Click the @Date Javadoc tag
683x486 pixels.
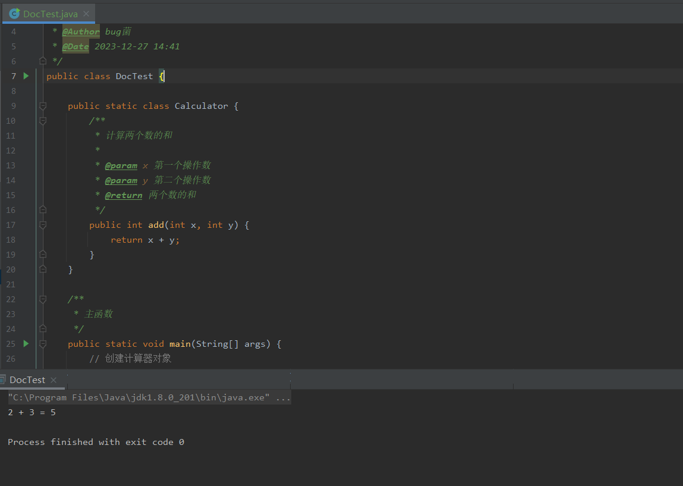75,46
